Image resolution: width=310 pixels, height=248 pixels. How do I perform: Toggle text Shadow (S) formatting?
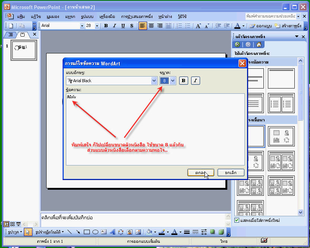tap(132, 26)
